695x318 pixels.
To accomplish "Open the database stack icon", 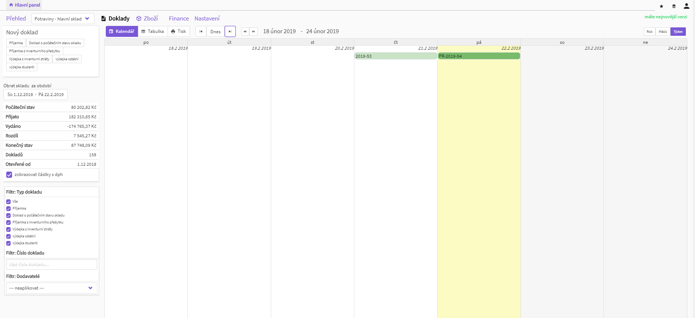I will click(674, 6).
